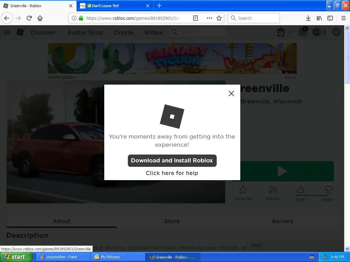Open the Roblox navigation hamburger menu
350x262 pixels.
click(x=7, y=32)
